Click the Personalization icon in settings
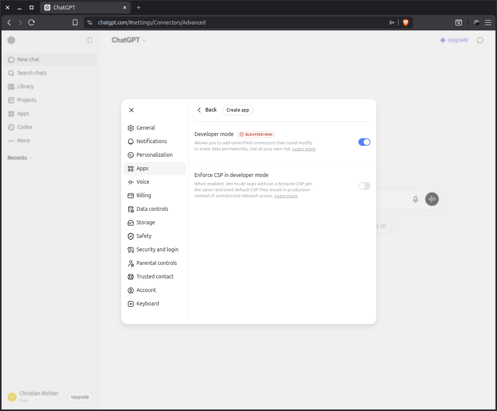This screenshot has width=497, height=411. pyautogui.click(x=131, y=155)
